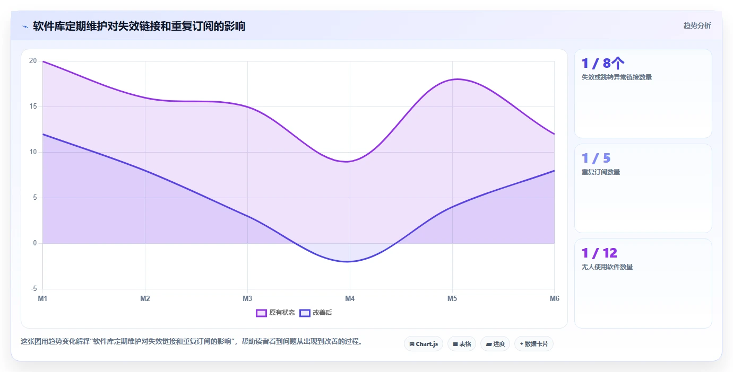Click the trend icon beside the title
The height and width of the screenshot is (372, 733).
point(25,26)
